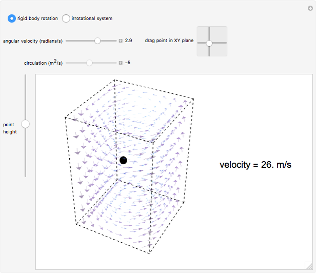Click the point height vertical slider knob
This screenshot has width=316, height=274.
tap(25, 124)
